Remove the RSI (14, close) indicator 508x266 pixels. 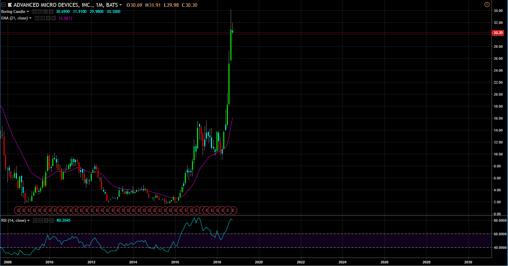[x=52, y=220]
